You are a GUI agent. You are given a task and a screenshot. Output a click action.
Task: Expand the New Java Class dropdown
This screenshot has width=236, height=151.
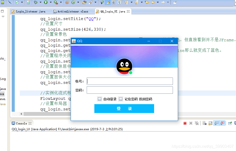(78, 2)
